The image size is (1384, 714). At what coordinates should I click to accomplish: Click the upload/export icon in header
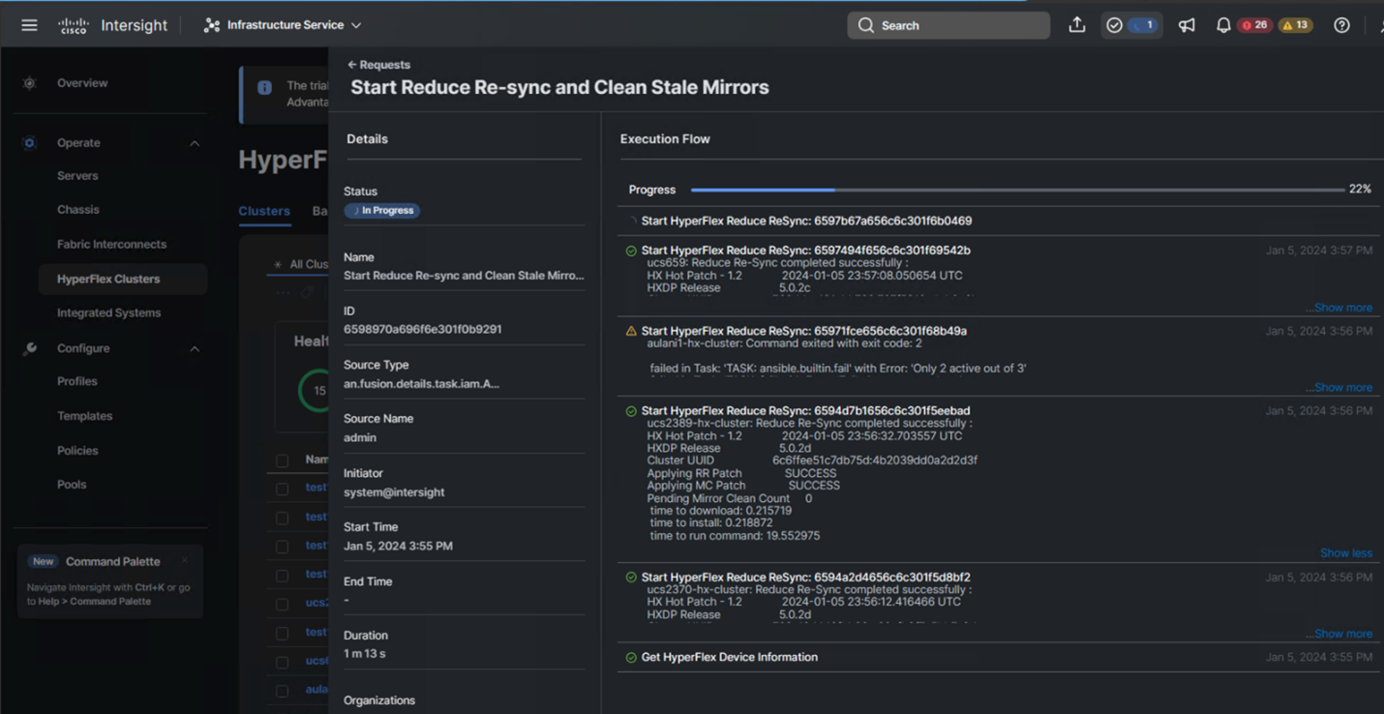tap(1076, 25)
